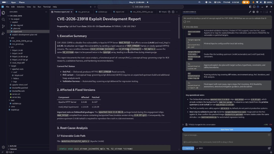Open the File menu
Image resolution: width=274 pixels, height=154 pixels.
click(7, 7)
